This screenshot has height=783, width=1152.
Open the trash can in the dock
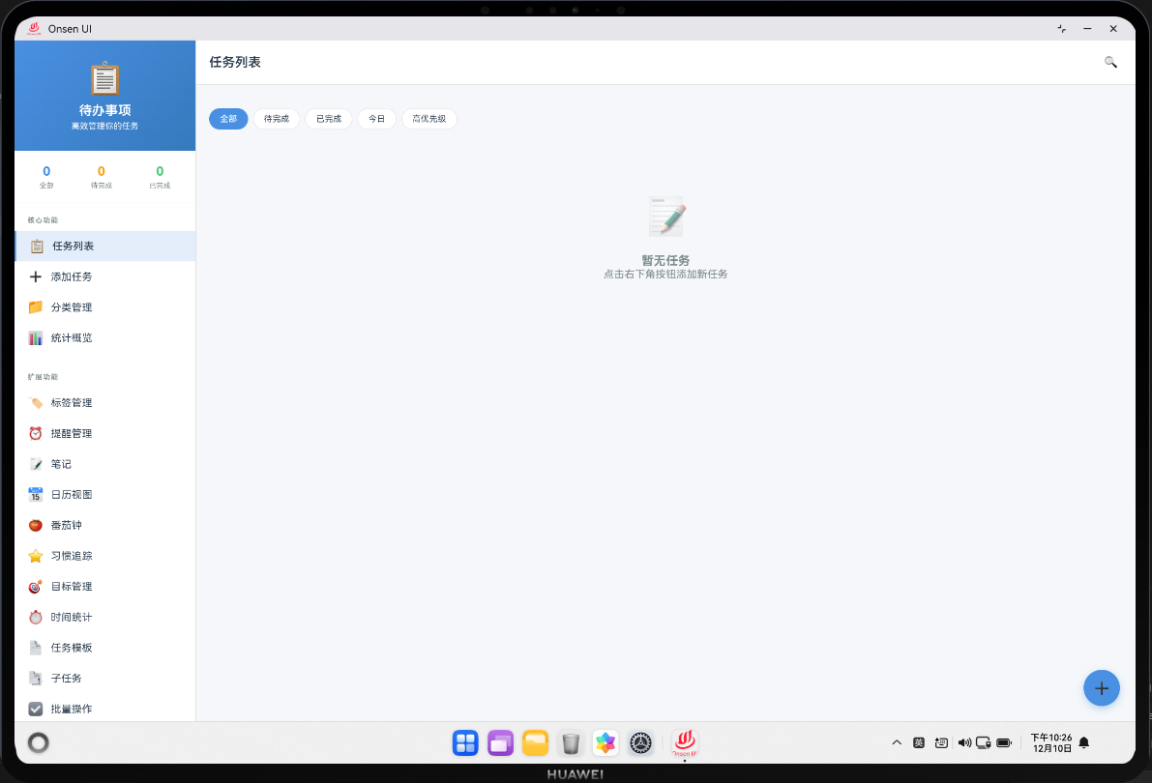click(x=570, y=743)
